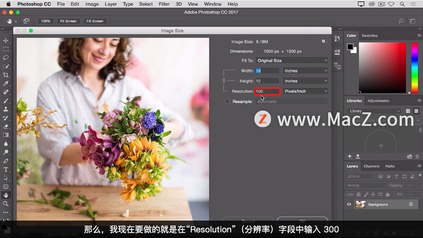Switch to the Paths tab
Screen dimensions: 423x238
tap(390, 166)
